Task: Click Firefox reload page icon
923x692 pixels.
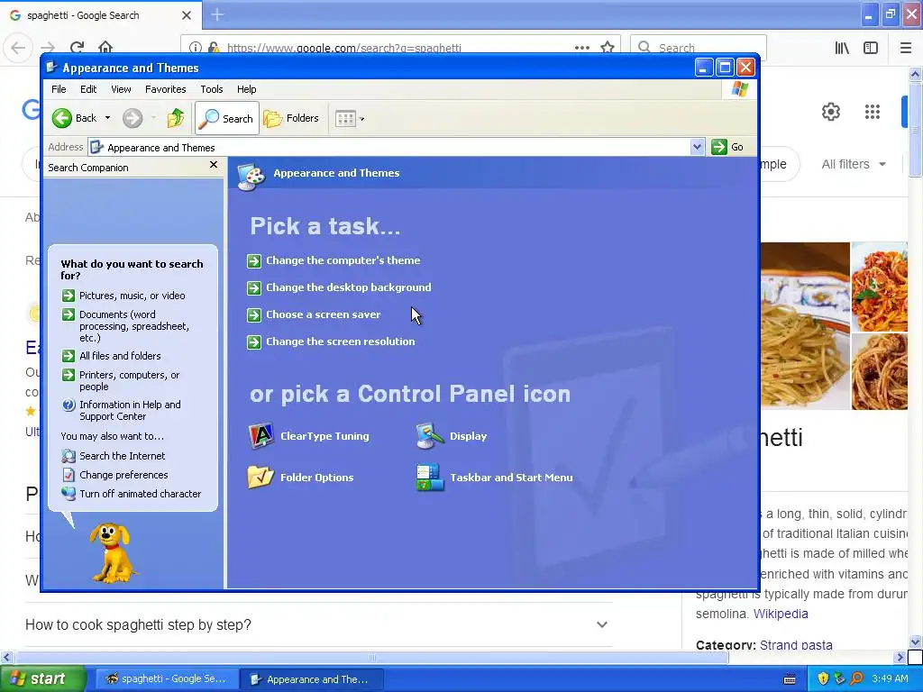Action: coord(77,47)
